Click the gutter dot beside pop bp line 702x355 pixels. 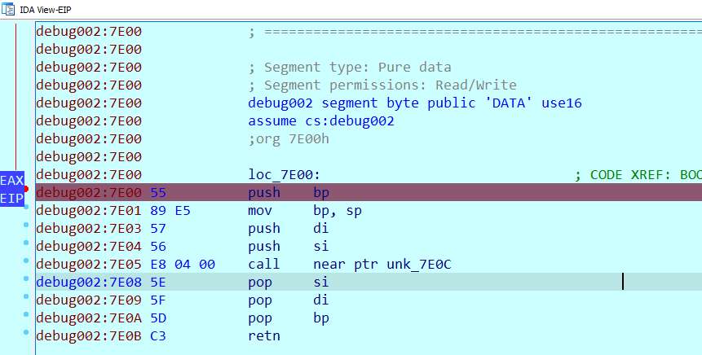pos(27,316)
